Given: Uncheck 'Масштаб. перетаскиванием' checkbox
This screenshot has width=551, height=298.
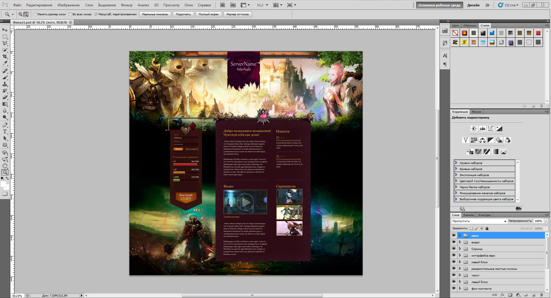Looking at the screenshot, I should point(96,14).
